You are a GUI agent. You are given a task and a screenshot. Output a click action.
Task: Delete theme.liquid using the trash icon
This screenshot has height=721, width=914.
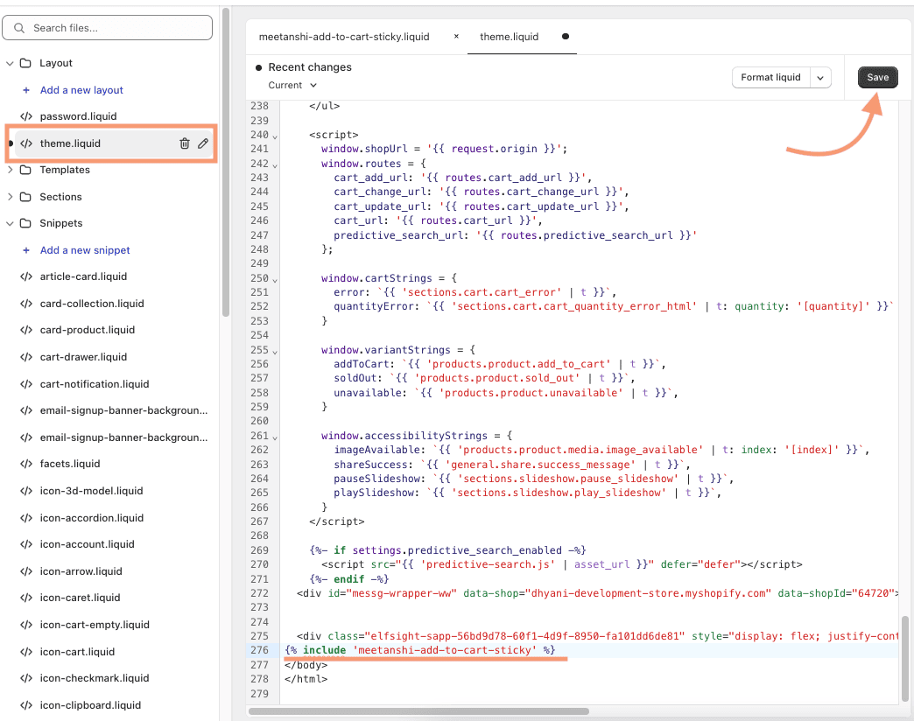(185, 143)
